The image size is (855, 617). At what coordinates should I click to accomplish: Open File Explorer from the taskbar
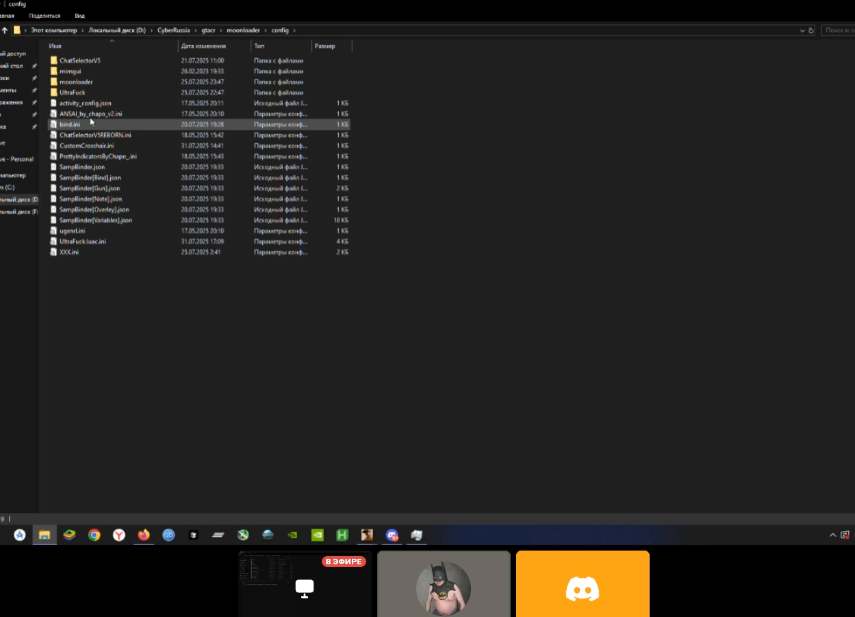[x=44, y=535]
